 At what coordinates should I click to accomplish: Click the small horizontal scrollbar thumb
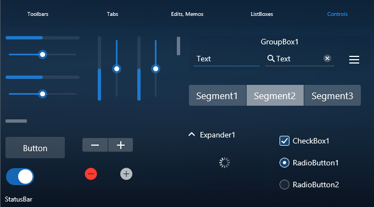16,121
